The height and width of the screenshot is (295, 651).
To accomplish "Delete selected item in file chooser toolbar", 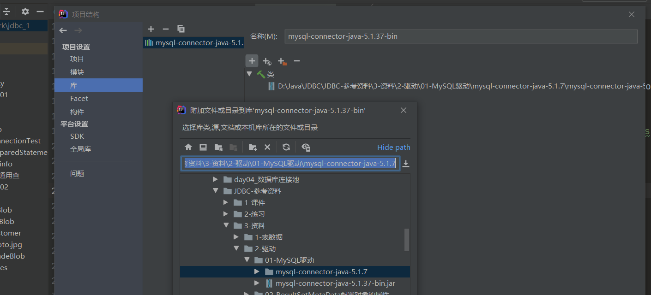I will (x=267, y=147).
